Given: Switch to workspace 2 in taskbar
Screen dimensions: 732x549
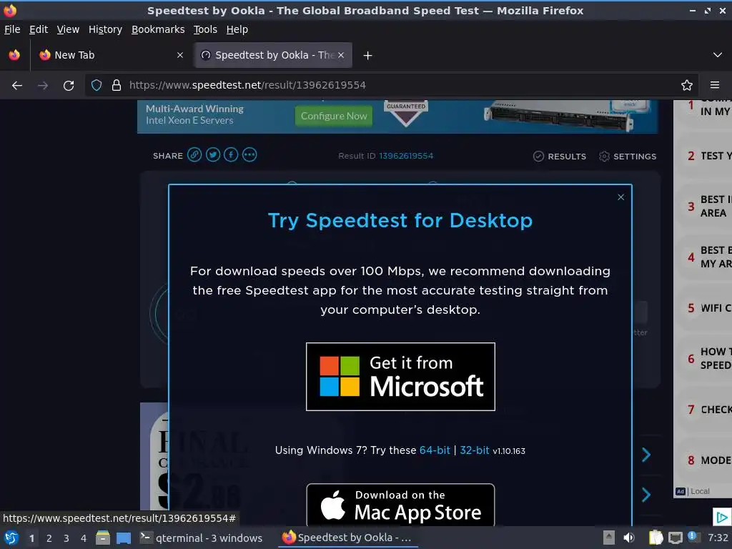Looking at the screenshot, I should click(x=49, y=538).
